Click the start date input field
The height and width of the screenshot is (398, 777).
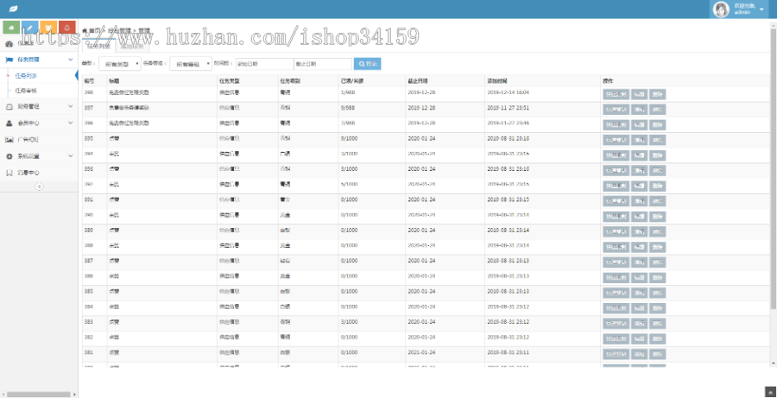(x=265, y=63)
